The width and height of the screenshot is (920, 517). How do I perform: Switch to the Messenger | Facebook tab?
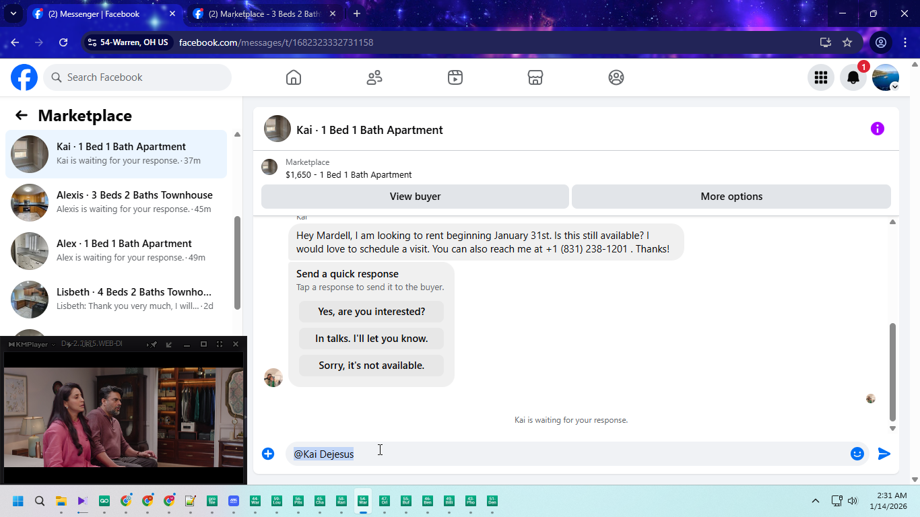(x=104, y=13)
